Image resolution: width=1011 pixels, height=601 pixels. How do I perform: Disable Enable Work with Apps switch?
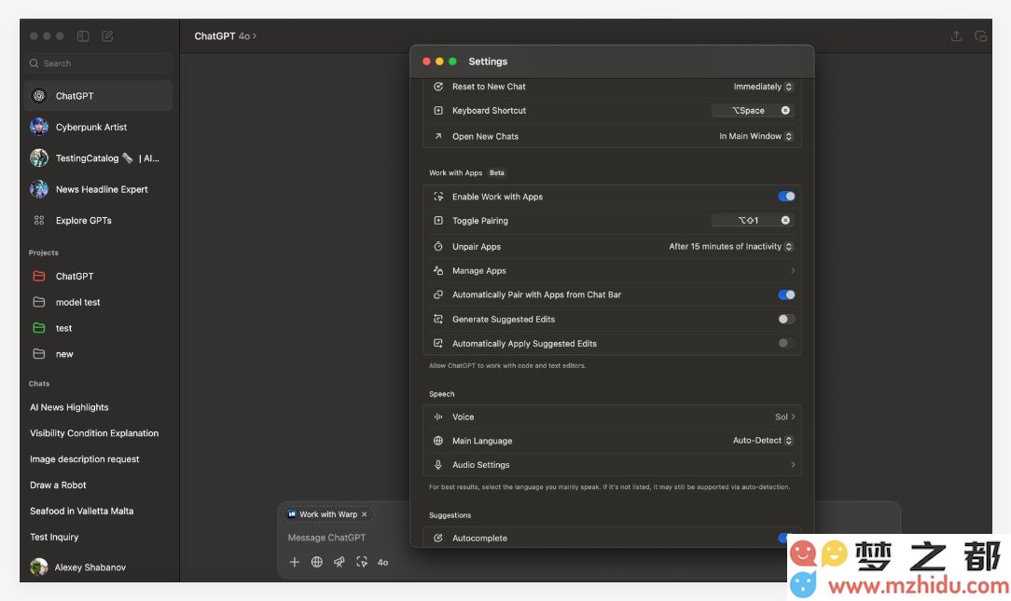[x=786, y=197]
